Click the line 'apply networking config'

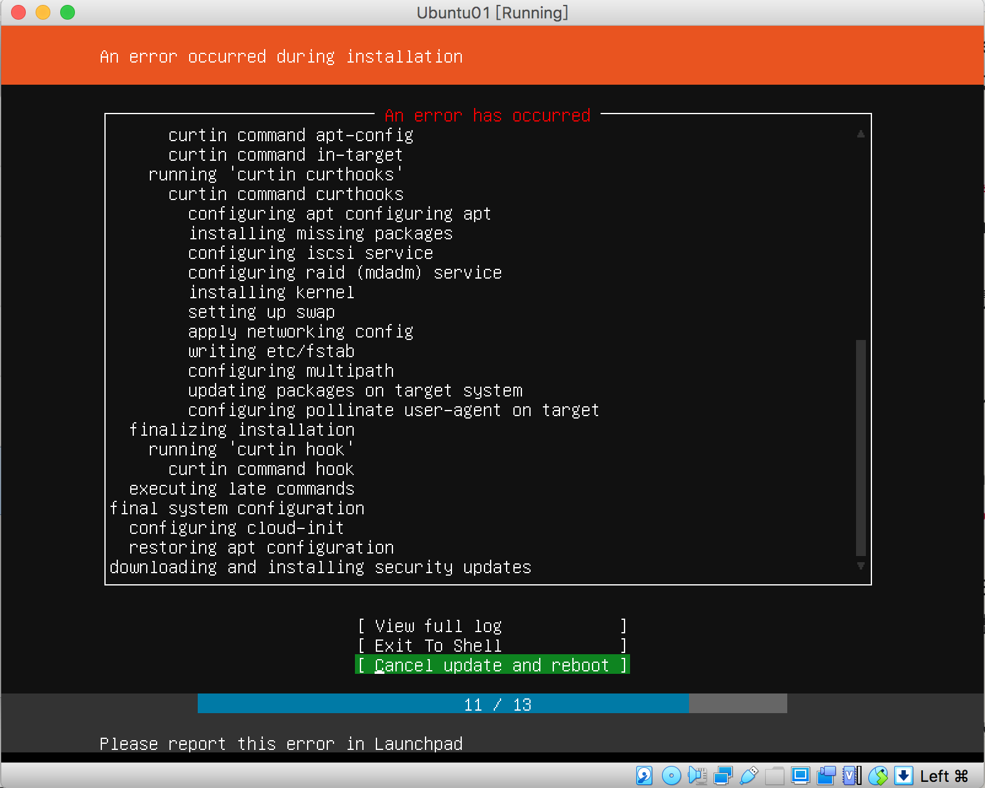click(x=301, y=331)
